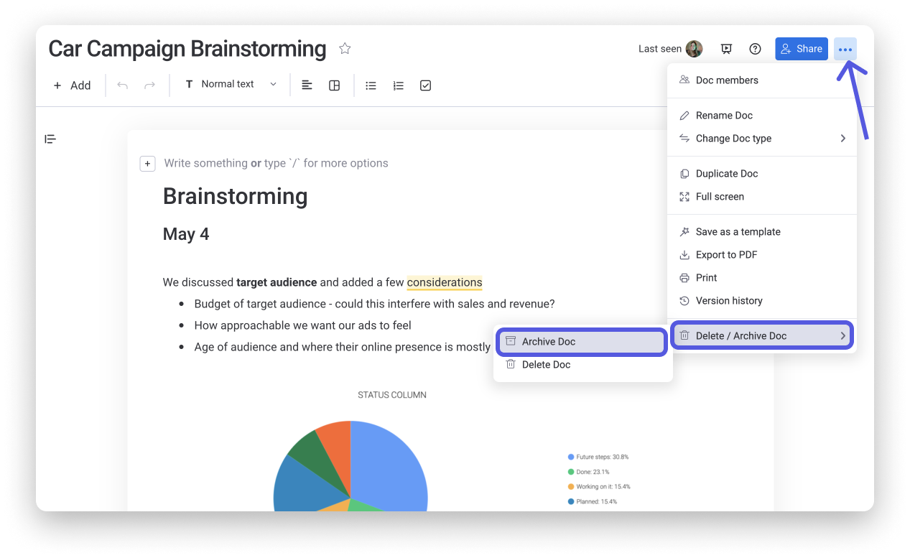The height and width of the screenshot is (558, 910).
Task: Click the Last seen user avatar
Action: [x=694, y=49]
